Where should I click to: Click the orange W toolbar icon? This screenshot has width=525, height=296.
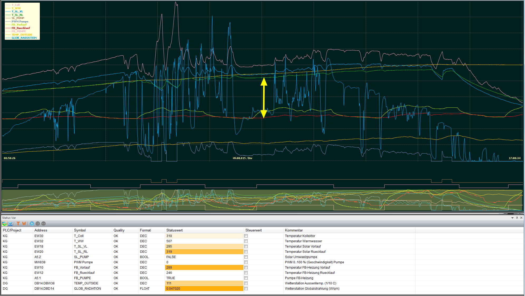pos(24,224)
